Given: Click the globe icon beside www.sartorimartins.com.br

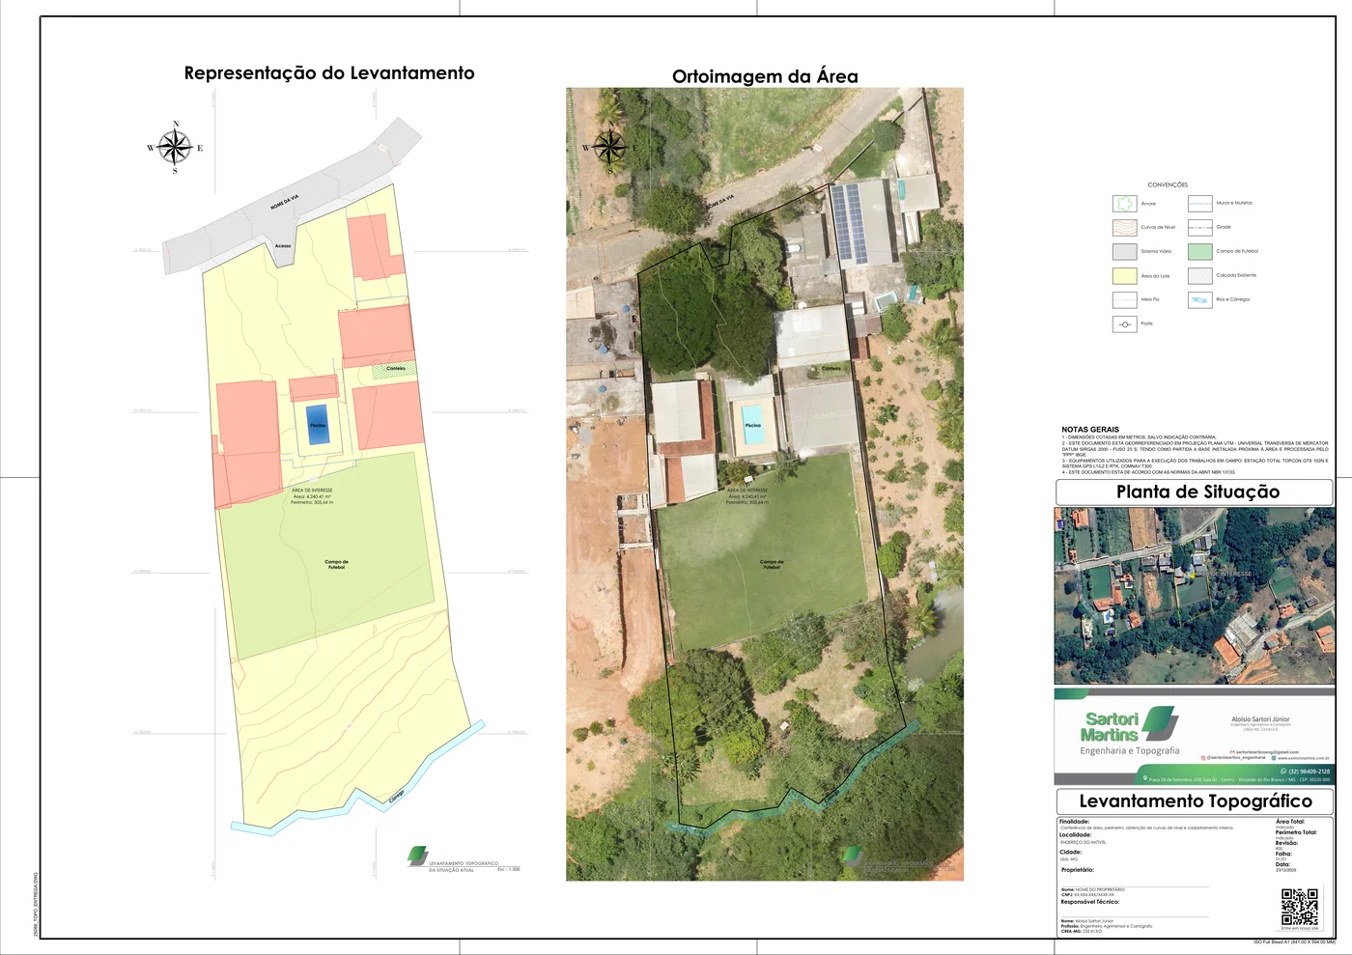Looking at the screenshot, I should (x=1274, y=758).
